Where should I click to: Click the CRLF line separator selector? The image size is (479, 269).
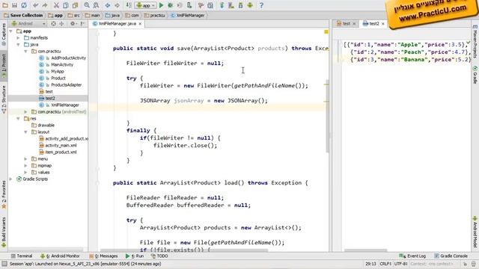pyautogui.click(x=385, y=264)
